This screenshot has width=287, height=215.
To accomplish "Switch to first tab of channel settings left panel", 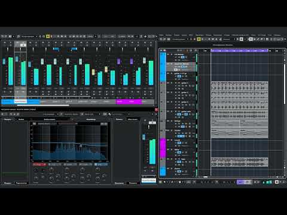I will [8, 119].
